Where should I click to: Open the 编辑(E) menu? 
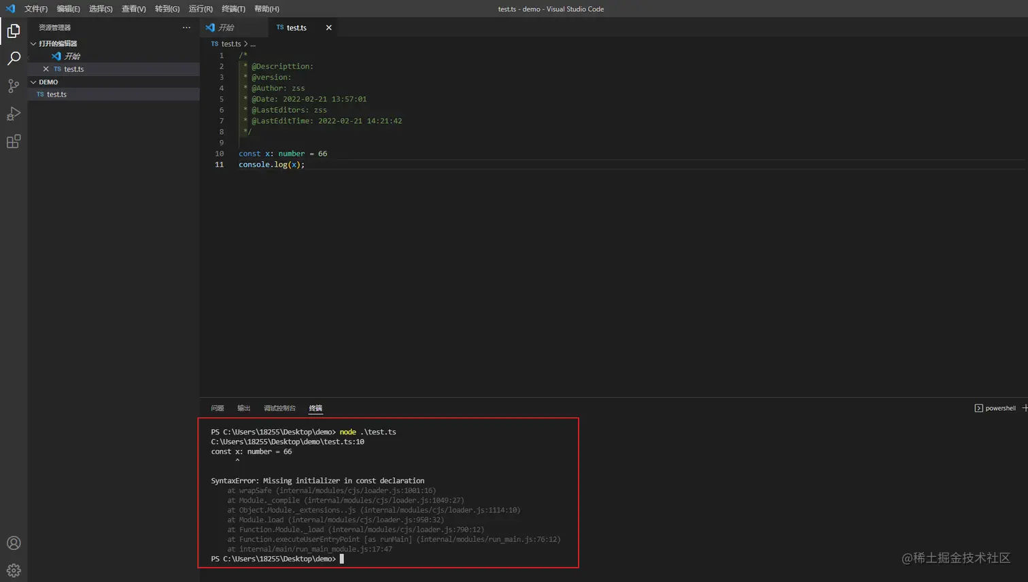point(68,9)
